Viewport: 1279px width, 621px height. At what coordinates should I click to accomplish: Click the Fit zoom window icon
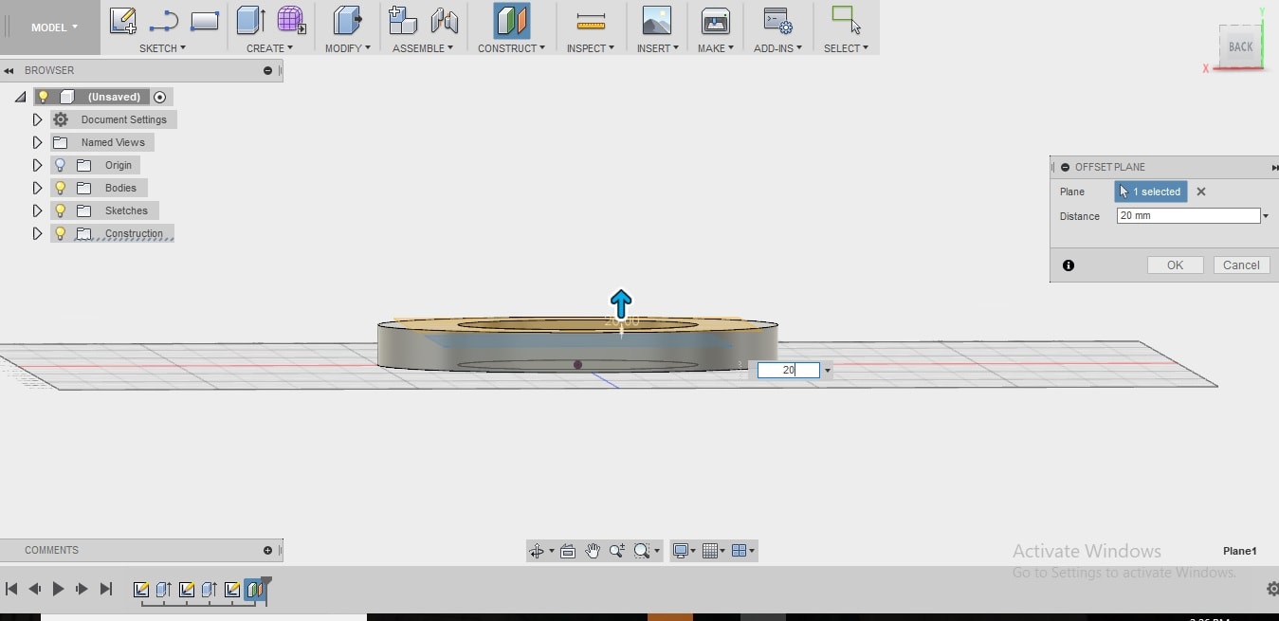642,551
